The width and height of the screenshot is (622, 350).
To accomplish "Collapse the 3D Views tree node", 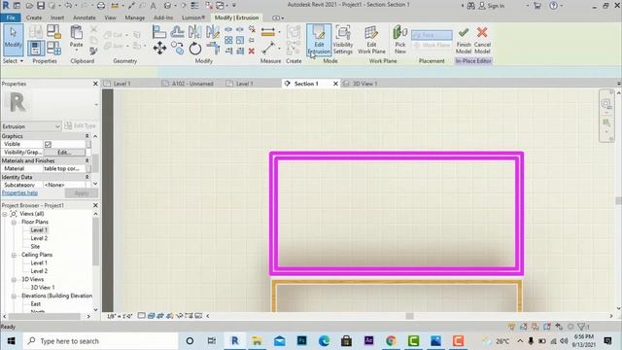I will (14, 280).
